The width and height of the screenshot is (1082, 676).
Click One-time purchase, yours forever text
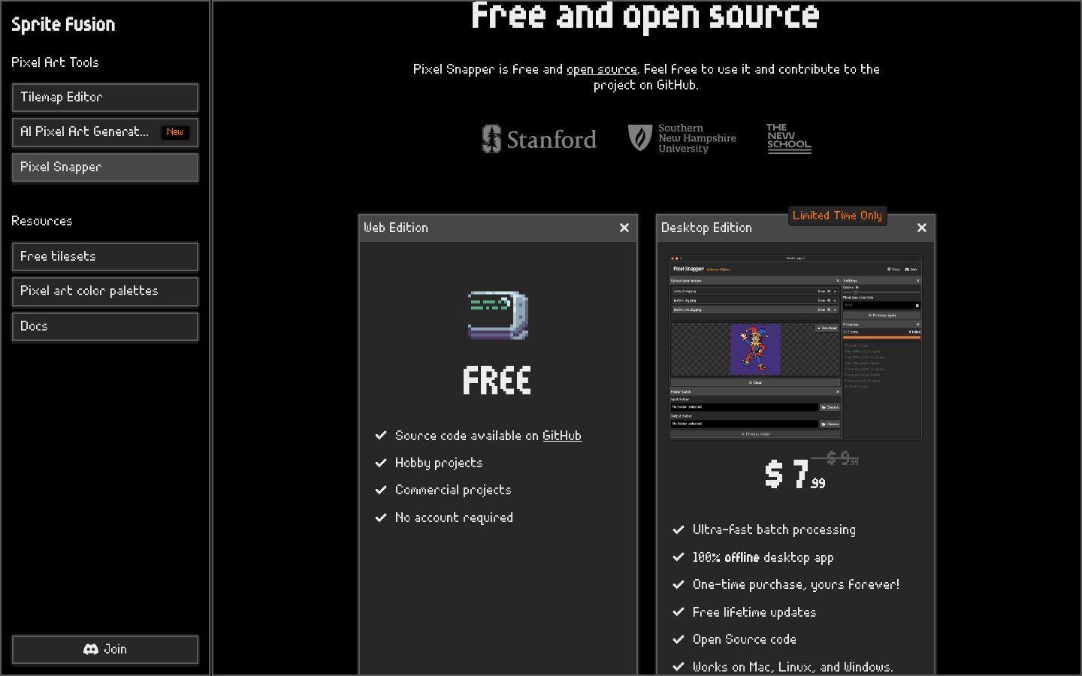796,584
